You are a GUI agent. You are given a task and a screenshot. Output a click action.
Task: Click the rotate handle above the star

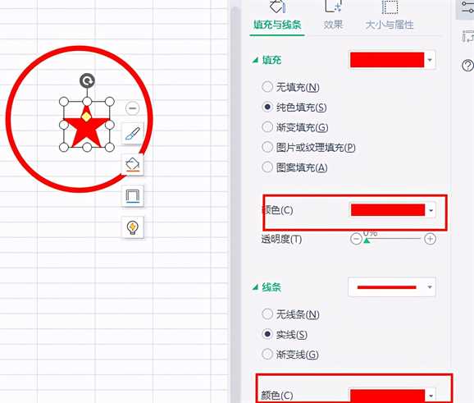point(87,80)
